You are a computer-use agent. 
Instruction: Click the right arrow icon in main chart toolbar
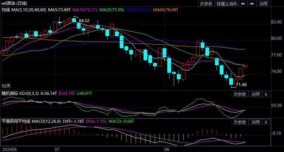click(252, 4)
